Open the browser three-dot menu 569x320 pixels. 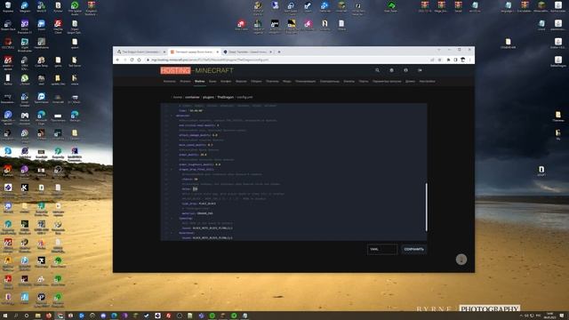coord(470,60)
